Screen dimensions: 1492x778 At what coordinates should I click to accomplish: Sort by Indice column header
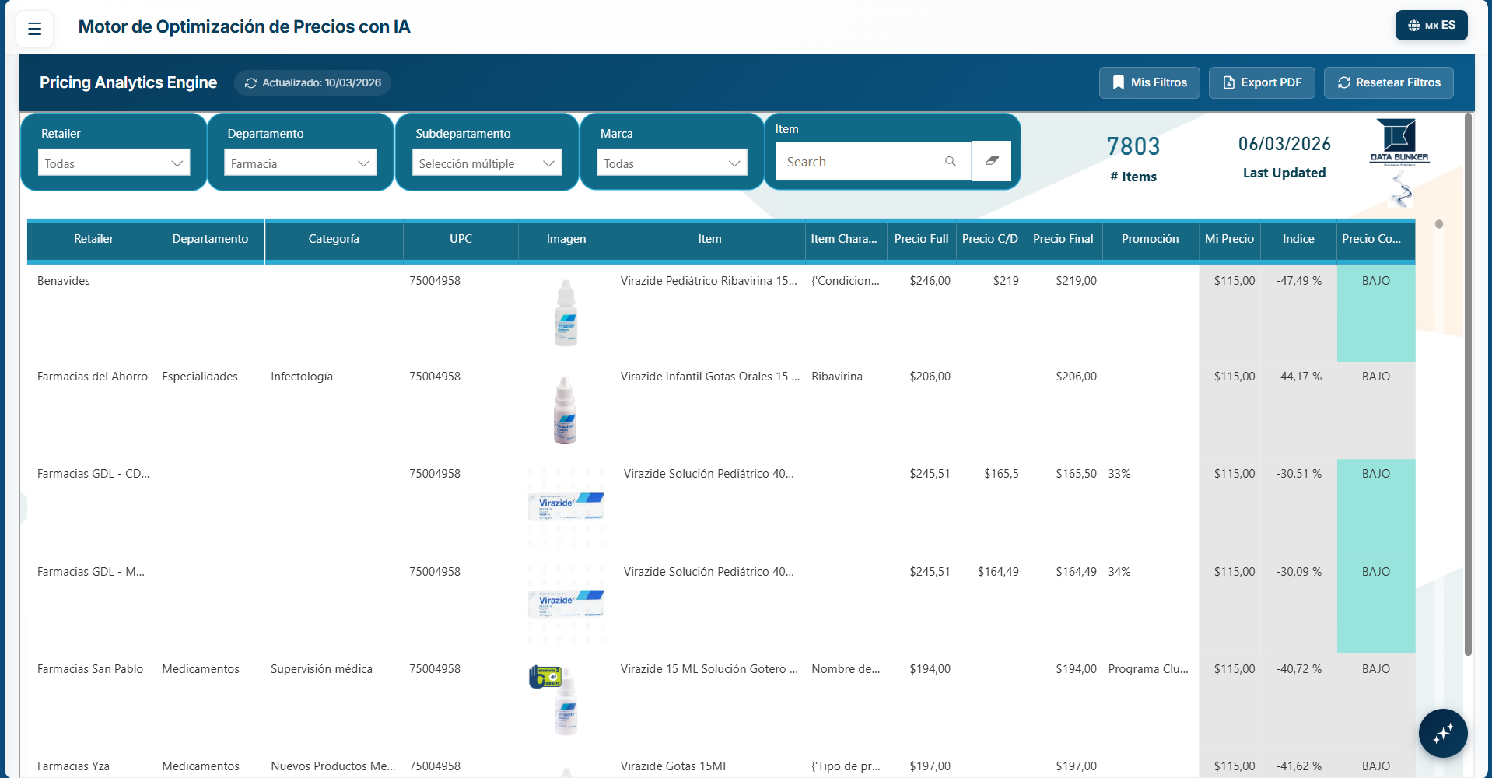click(1298, 239)
